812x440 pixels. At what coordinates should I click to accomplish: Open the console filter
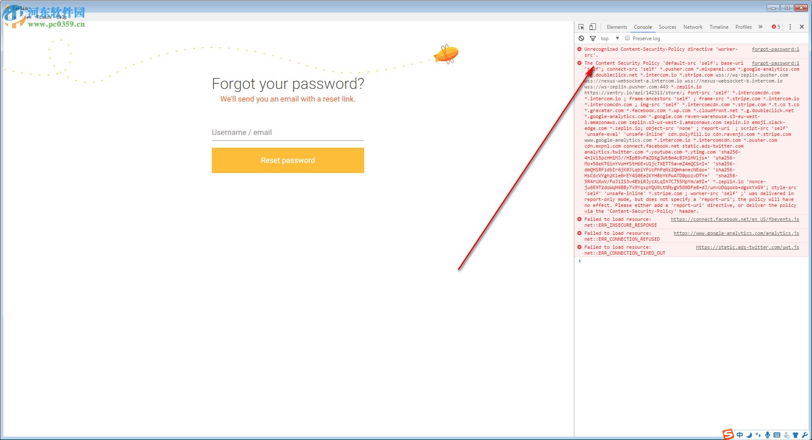click(x=593, y=38)
